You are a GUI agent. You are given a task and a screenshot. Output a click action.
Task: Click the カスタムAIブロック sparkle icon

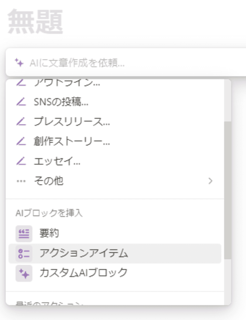pos(24,273)
